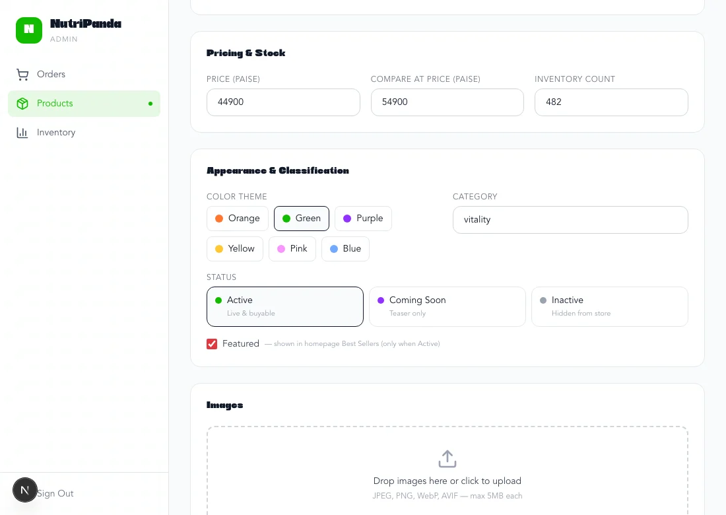Toggle the Featured checkbox
Screen dimensions: 726x515
click(212, 343)
